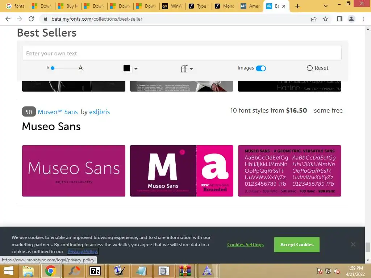Image resolution: width=371 pixels, height=278 pixels.
Task: Adjust the font size slider handle
Action: tap(53, 68)
